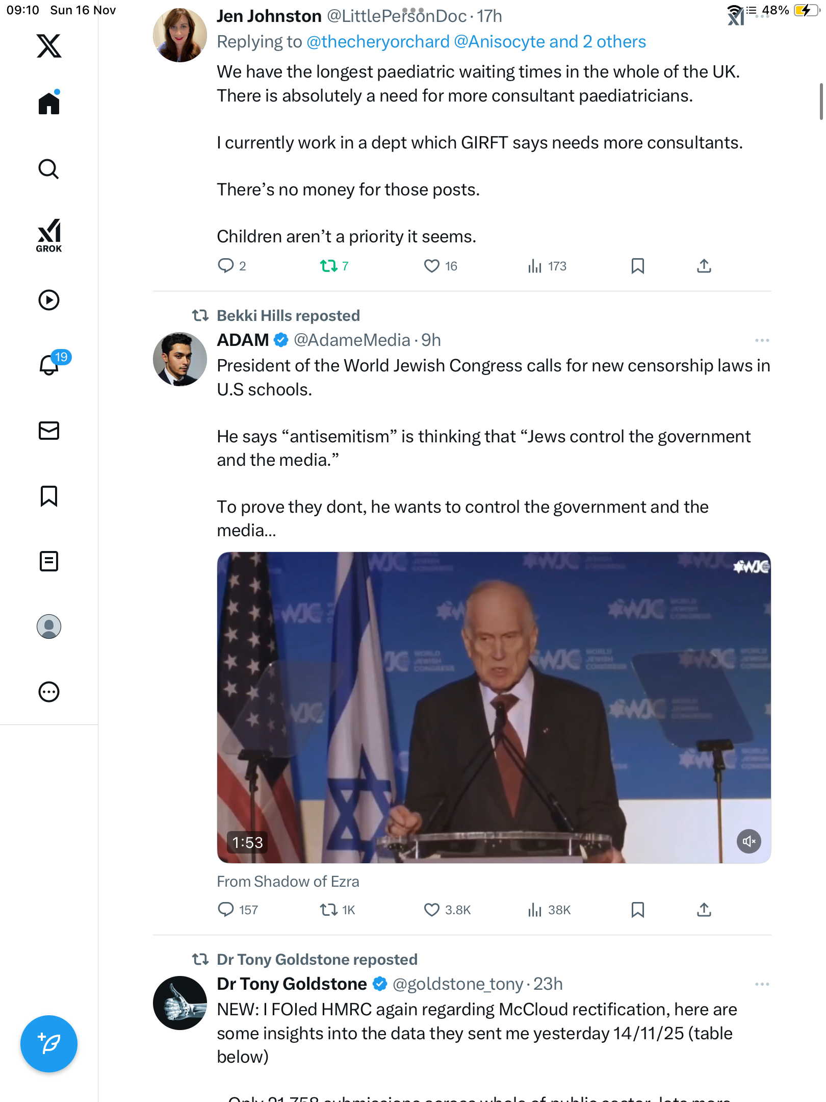Open the @thecheryorchard profile link
The height and width of the screenshot is (1102, 826).
(x=378, y=42)
